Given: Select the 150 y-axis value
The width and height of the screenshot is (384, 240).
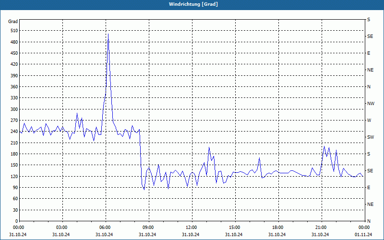Looking at the screenshot, I should [x=14, y=165].
